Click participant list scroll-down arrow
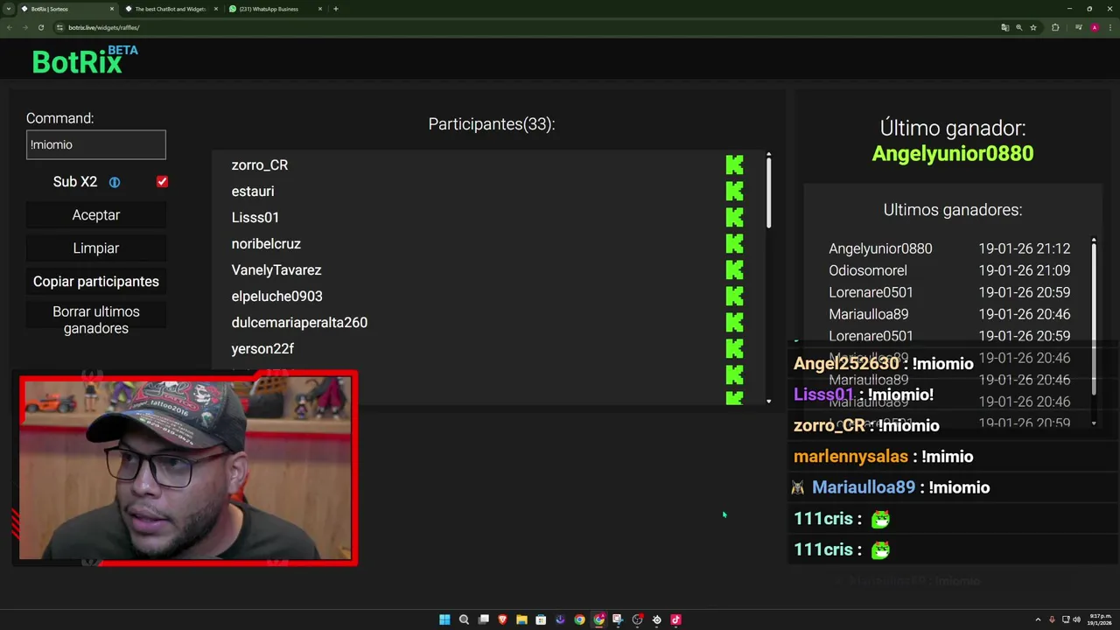The height and width of the screenshot is (630, 1120). coord(768,401)
